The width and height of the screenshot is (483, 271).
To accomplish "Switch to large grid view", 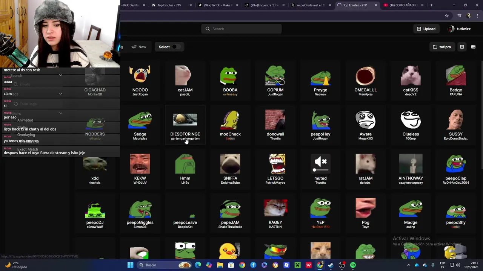I will (462, 47).
